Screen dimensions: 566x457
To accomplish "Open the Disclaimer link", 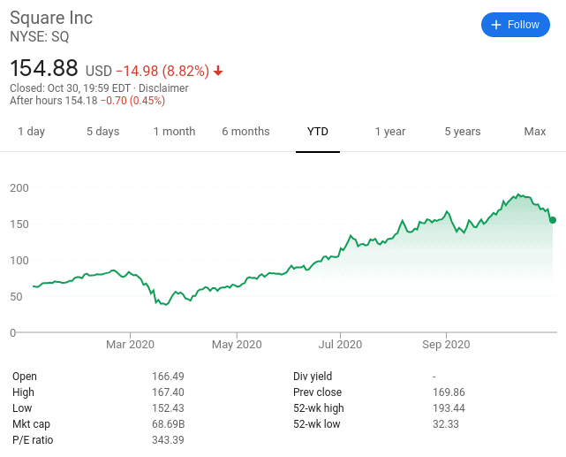I will click(x=163, y=88).
